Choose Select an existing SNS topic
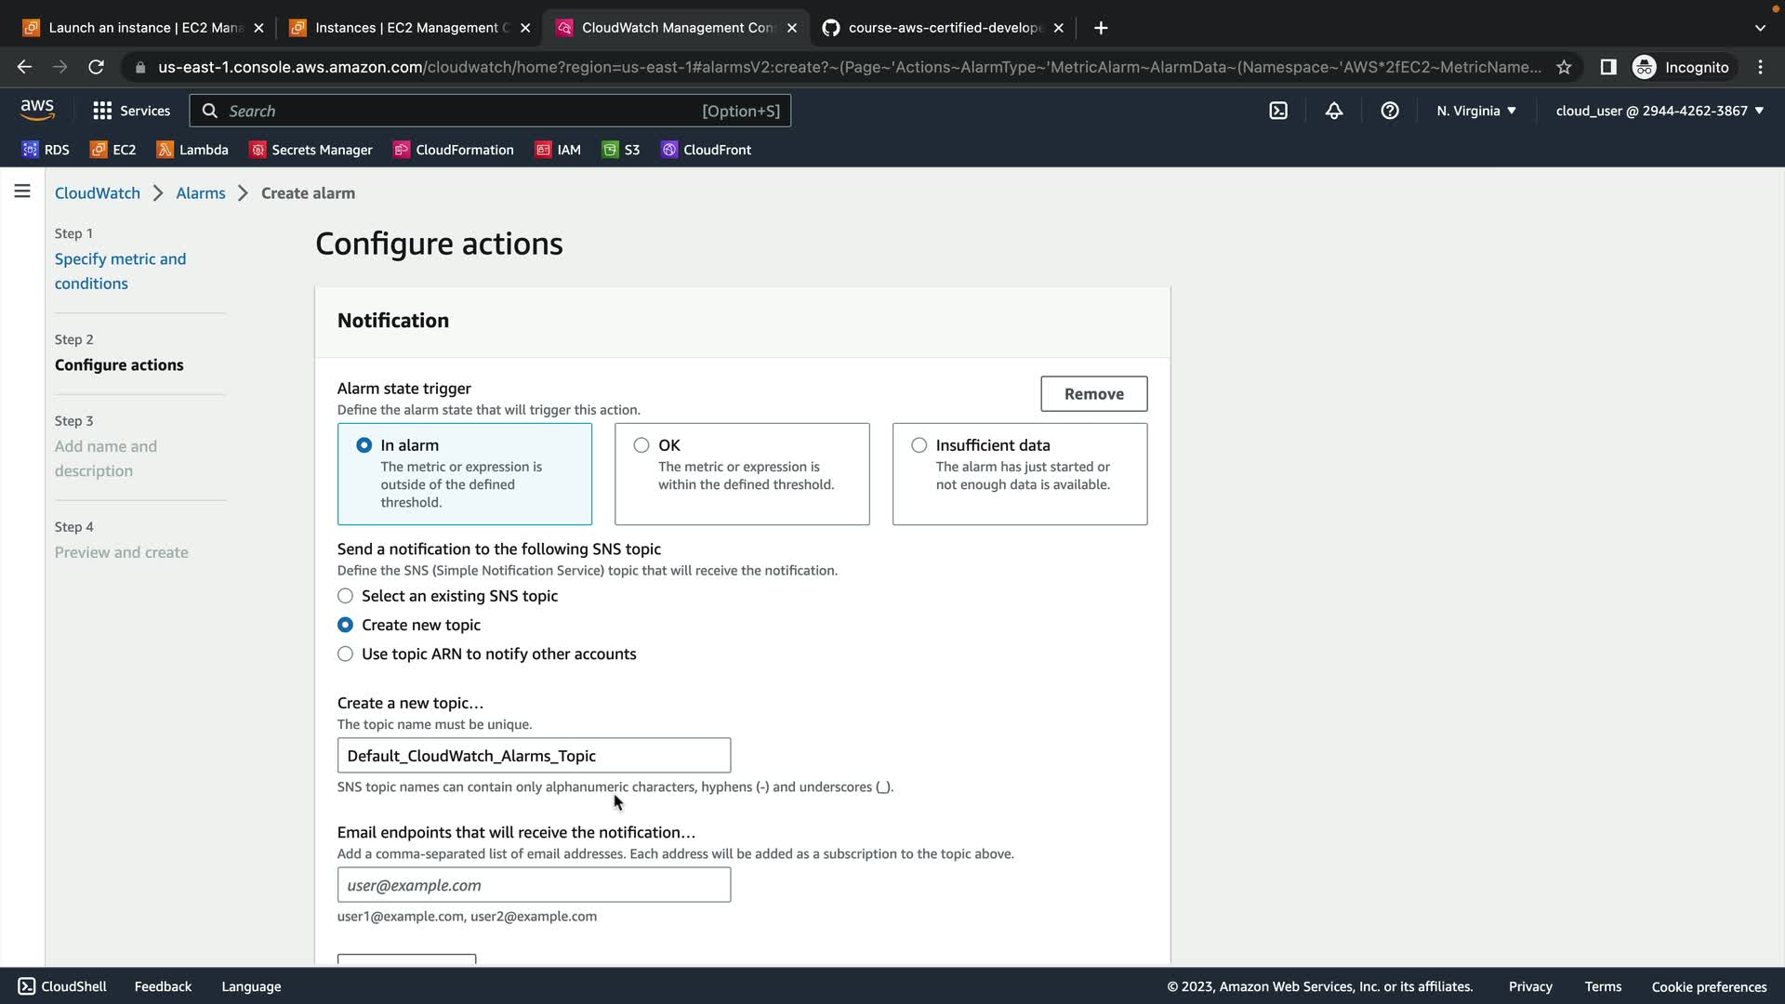Screen dimensions: 1785x1004 [345, 596]
